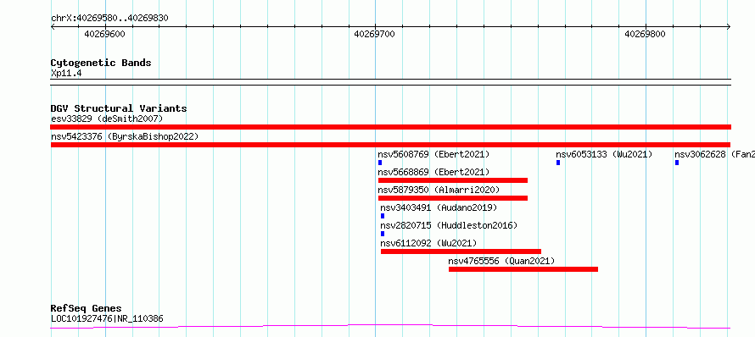Click the right arrowhead of the ruler
The width and height of the screenshot is (755, 337).
[729, 27]
